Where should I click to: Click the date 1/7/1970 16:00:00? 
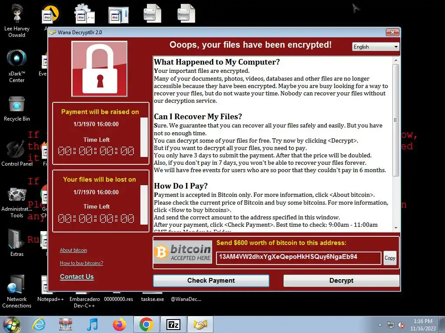pyautogui.click(x=96, y=192)
